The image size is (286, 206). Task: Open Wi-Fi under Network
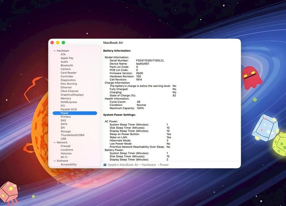[64, 157]
